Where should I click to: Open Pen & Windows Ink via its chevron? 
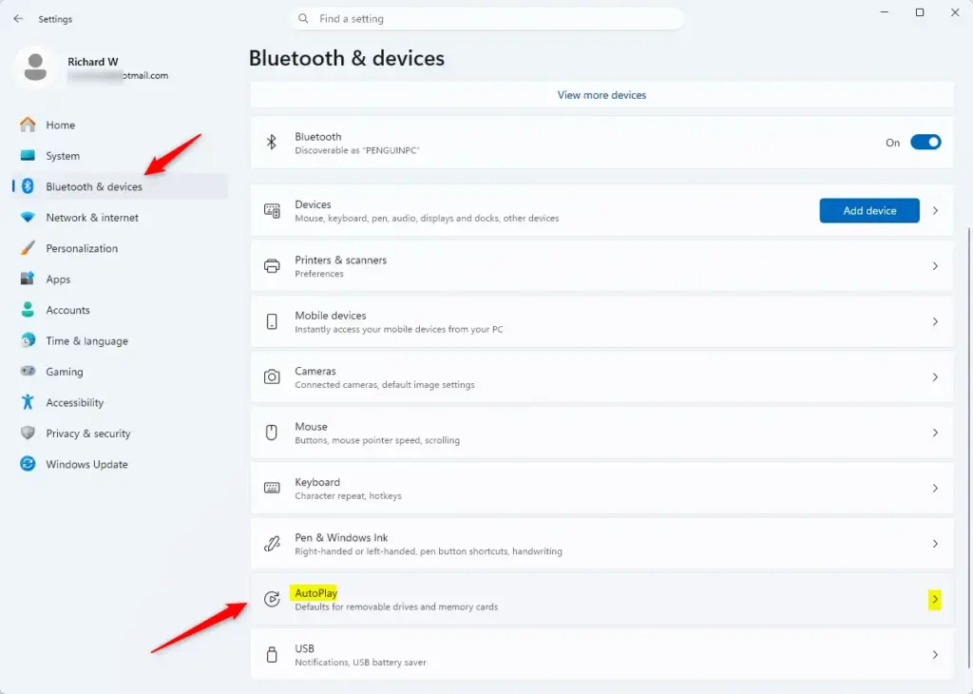click(935, 544)
